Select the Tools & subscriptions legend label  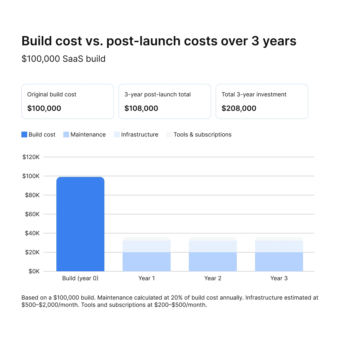pos(202,134)
